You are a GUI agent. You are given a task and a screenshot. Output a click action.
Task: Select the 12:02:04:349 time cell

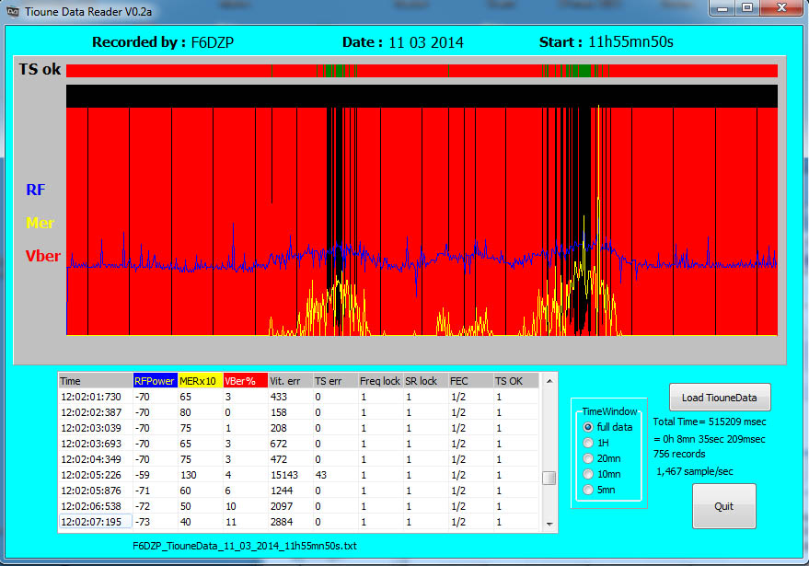96,459
